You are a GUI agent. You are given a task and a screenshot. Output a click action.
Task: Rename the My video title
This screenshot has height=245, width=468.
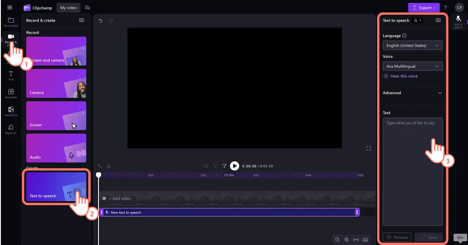(68, 8)
